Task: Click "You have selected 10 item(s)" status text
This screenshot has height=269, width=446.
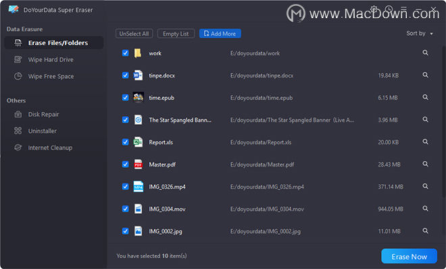Action: (151, 256)
